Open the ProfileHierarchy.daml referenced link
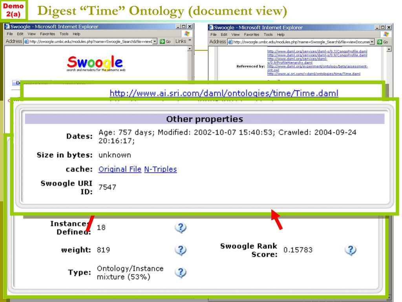402x302 pixels. (297, 61)
